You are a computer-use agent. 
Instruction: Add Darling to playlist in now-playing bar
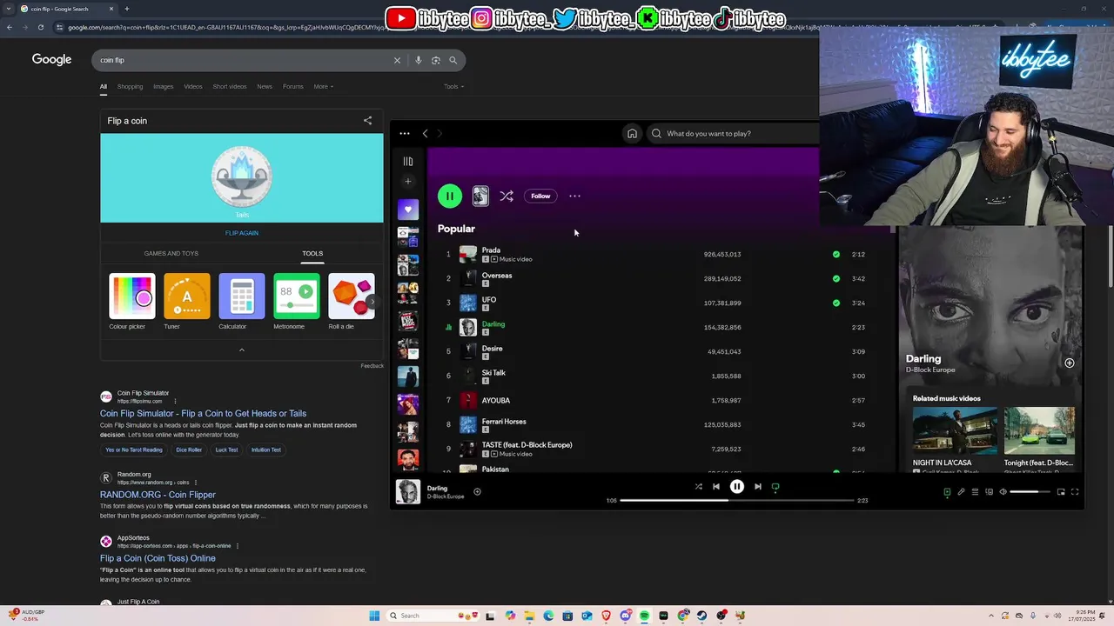[x=477, y=491]
